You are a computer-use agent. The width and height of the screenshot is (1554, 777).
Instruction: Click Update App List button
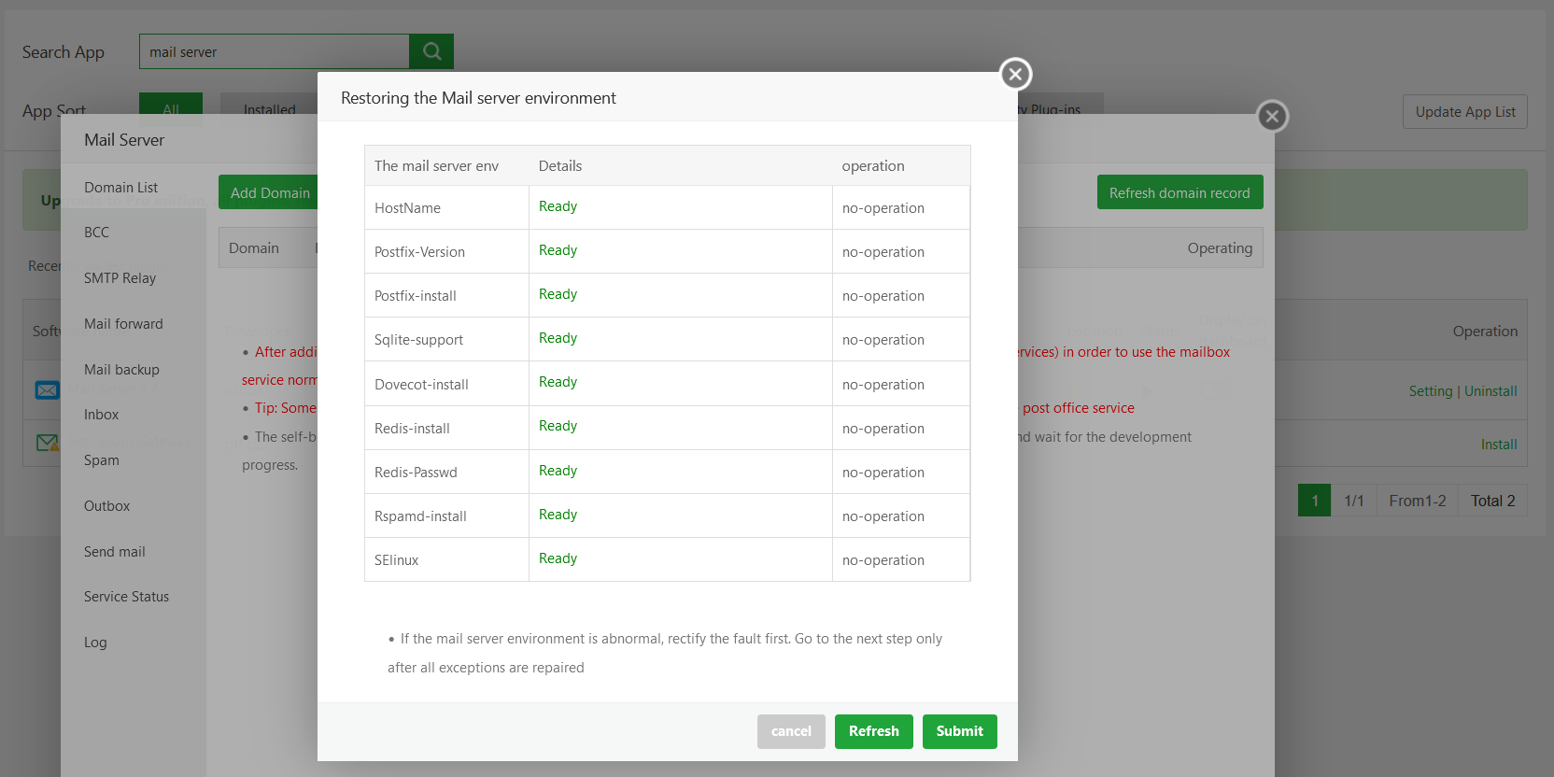coord(1464,112)
